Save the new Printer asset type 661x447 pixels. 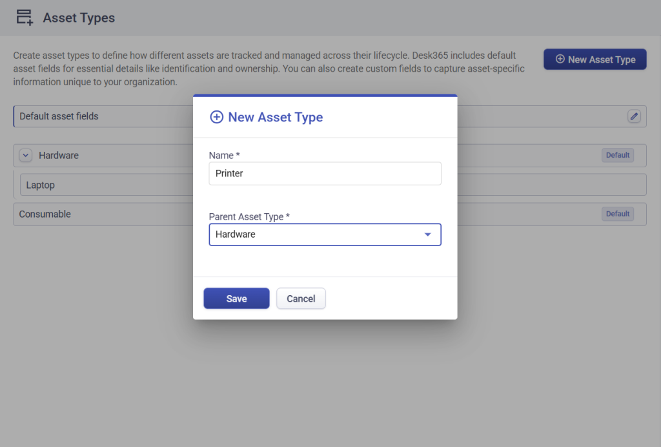click(236, 298)
